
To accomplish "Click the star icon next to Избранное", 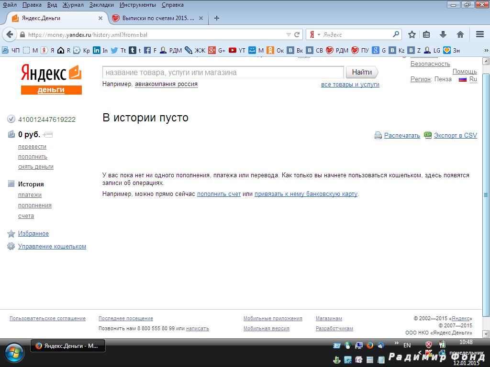I will [x=11, y=233].
